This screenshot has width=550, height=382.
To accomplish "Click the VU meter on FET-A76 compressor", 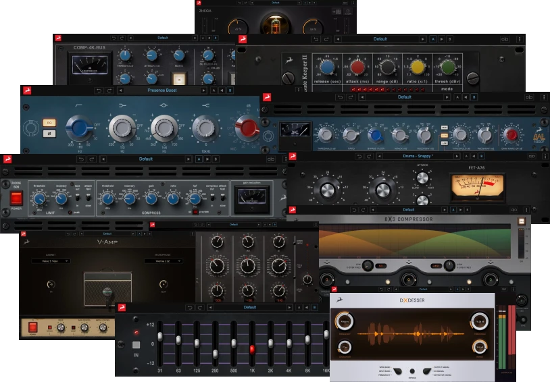I will point(477,187).
